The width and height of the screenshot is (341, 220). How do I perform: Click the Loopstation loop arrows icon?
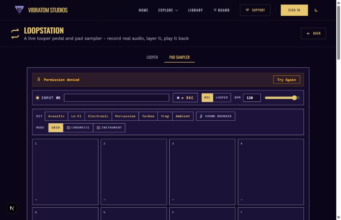(15, 34)
